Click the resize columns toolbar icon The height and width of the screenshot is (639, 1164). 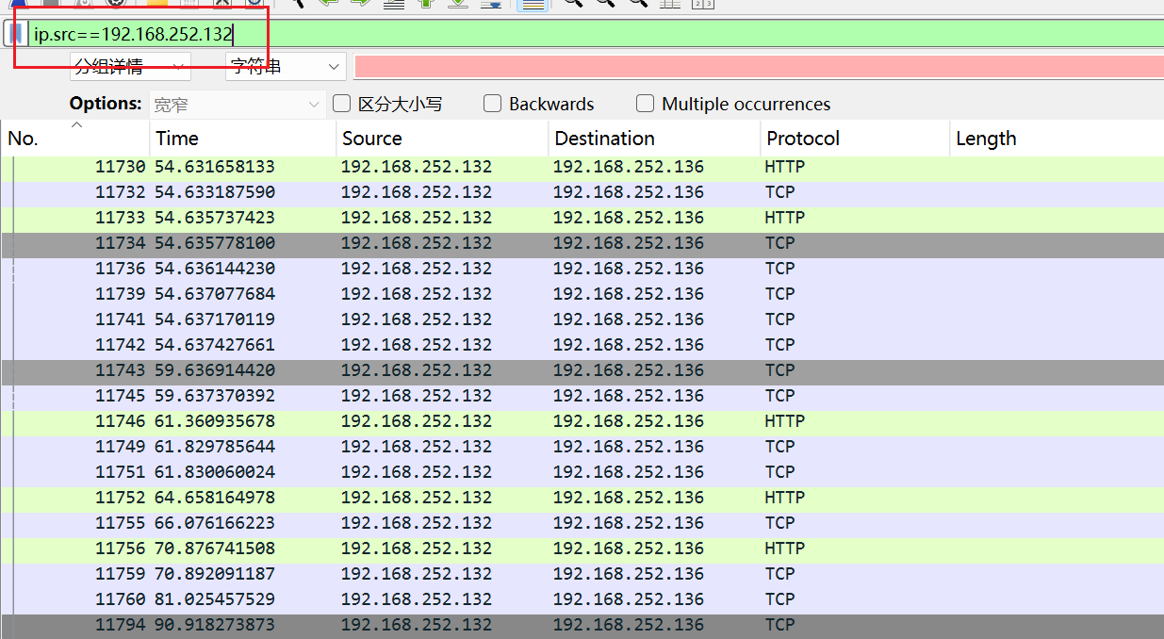[670, 3]
